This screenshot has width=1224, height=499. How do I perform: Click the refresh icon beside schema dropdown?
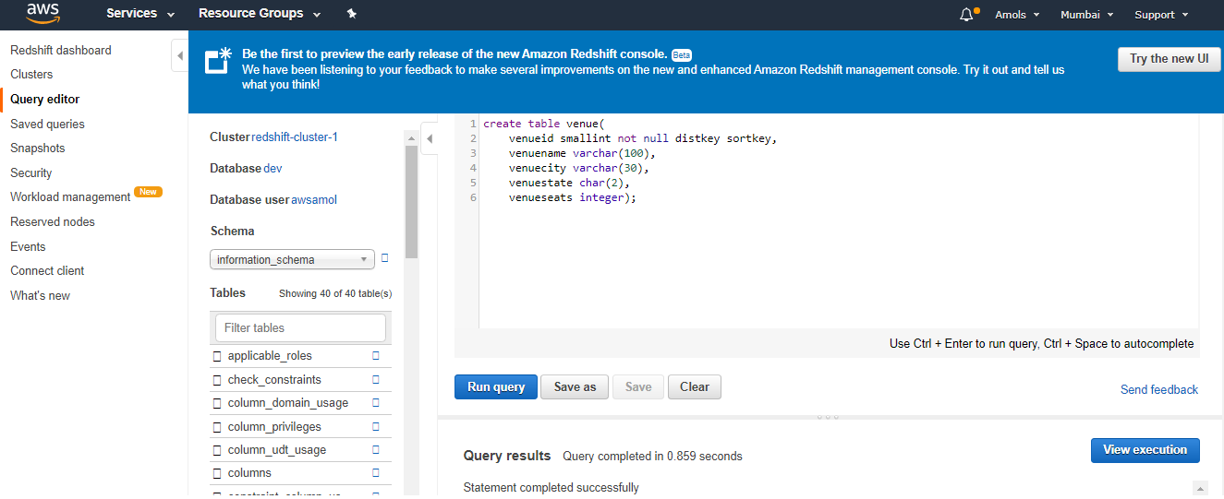(385, 258)
